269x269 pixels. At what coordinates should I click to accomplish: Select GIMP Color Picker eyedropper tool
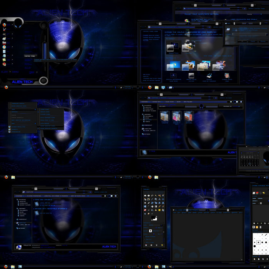[x=152, y=199]
